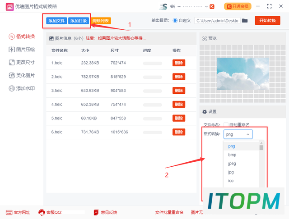Expand the account name dropdown chevron
This screenshot has width=289, height=219.
click(206, 7)
